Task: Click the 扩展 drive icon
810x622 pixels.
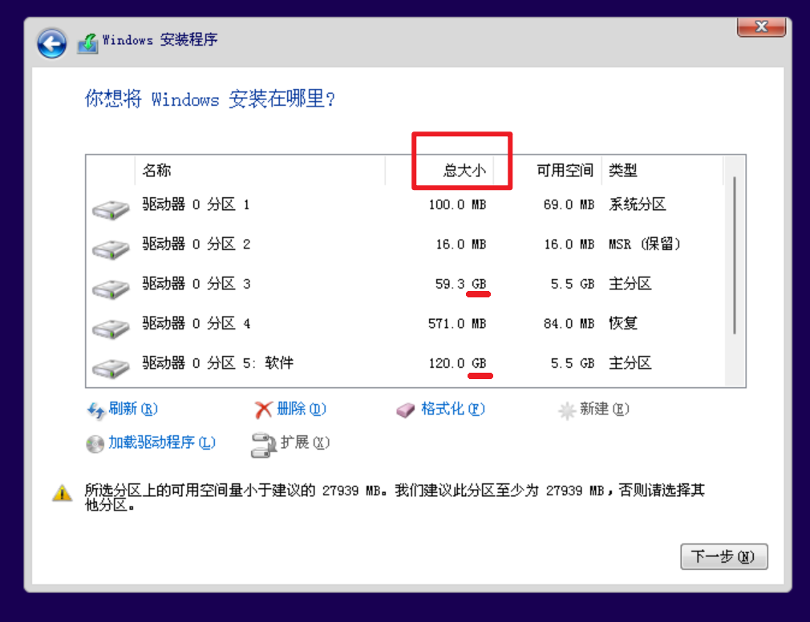Action: [264, 445]
